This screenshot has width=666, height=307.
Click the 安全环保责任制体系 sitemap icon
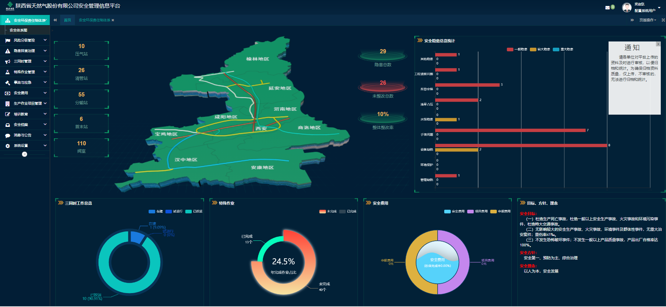tap(8, 21)
